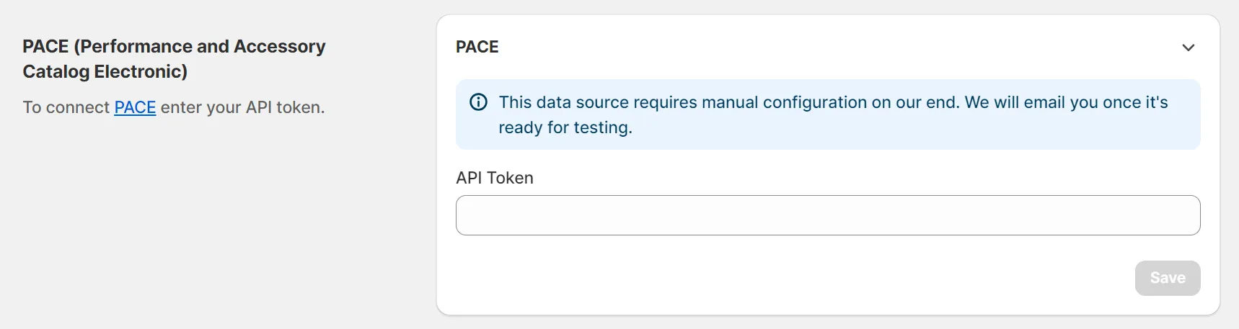
Task: Click 'Catalog Electronic)' in the left heading
Action: [x=105, y=72]
